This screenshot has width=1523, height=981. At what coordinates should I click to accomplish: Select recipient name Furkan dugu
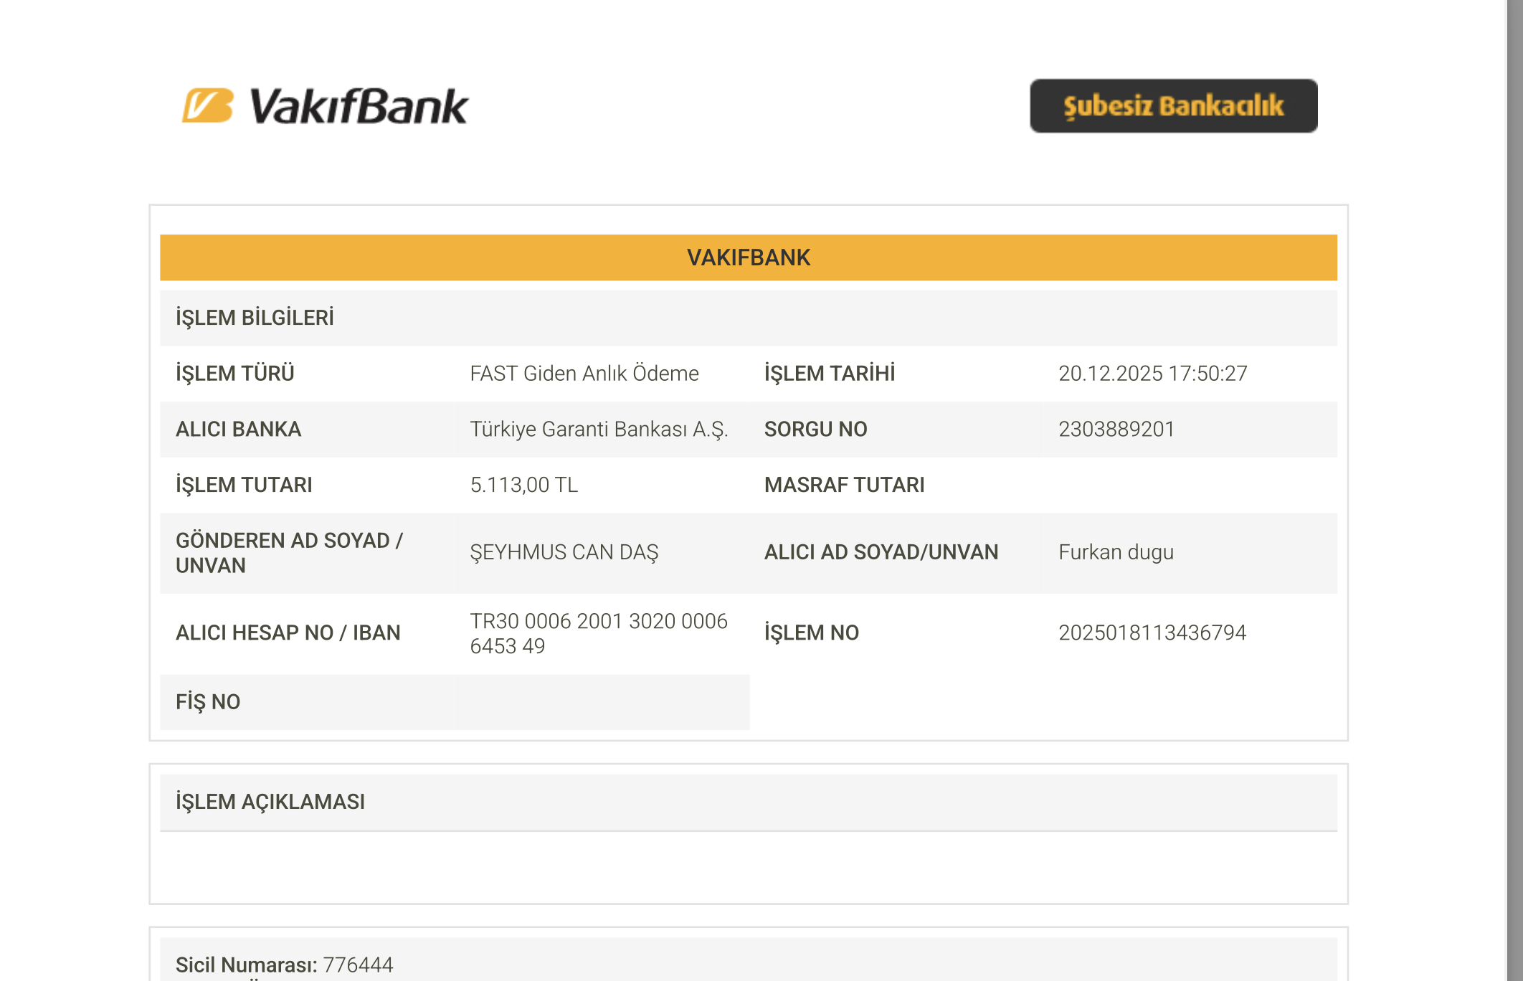[x=1116, y=552]
